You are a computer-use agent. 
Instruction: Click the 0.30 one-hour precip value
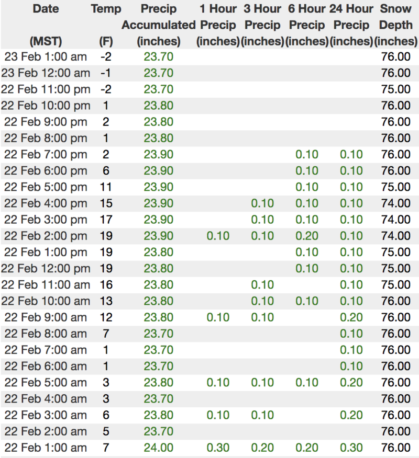click(218, 448)
